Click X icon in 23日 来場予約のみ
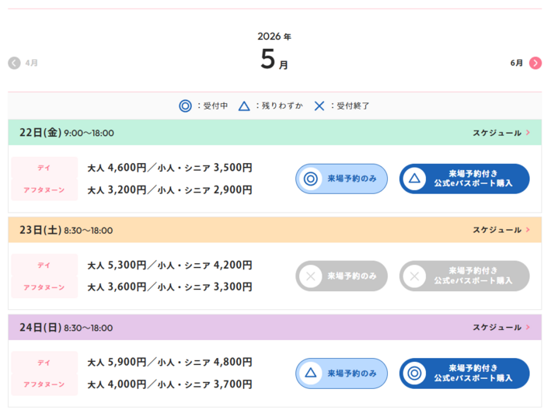 click(311, 276)
